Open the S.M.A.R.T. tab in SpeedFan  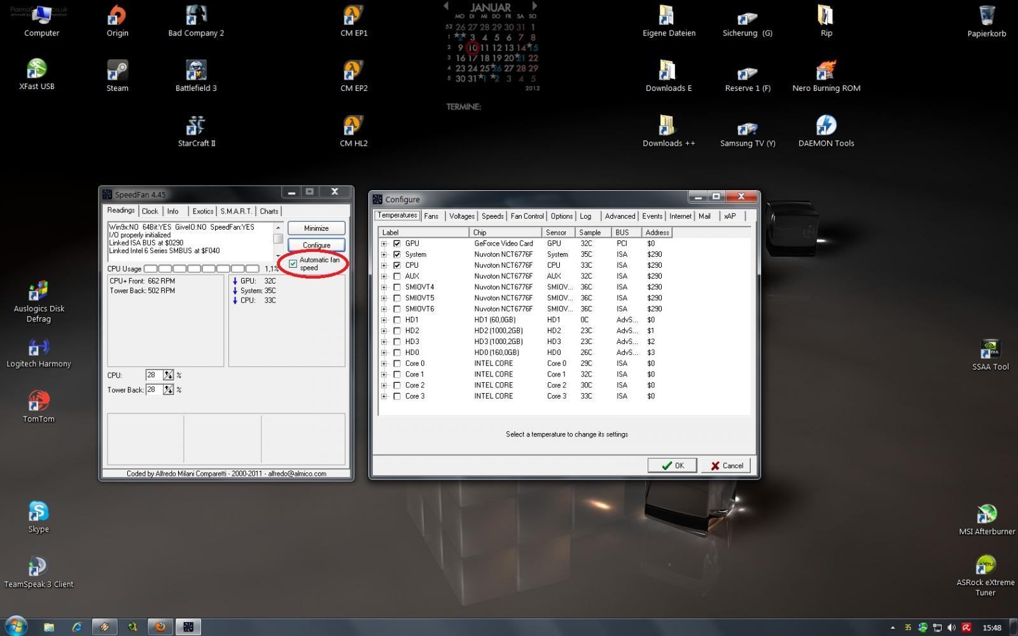(x=236, y=211)
